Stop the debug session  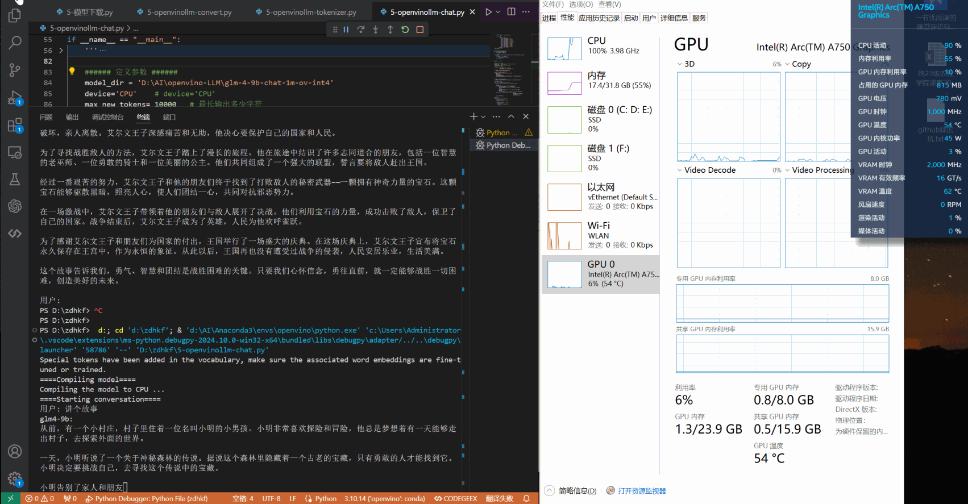tap(420, 30)
